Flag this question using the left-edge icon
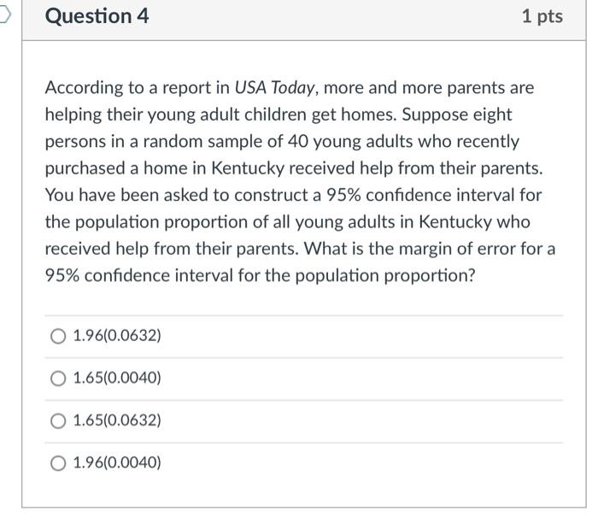This screenshot has width=598, height=524. coord(5,15)
